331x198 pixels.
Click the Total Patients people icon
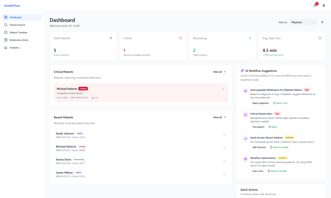(x=111, y=38)
